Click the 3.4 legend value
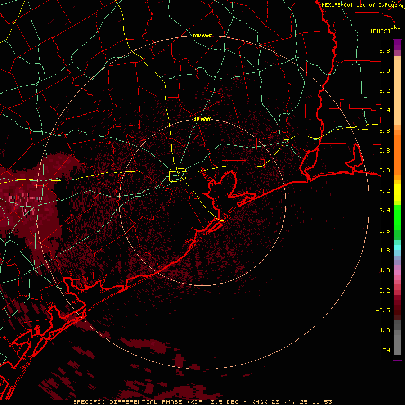Screen dimensions: 405x405 coord(385,211)
